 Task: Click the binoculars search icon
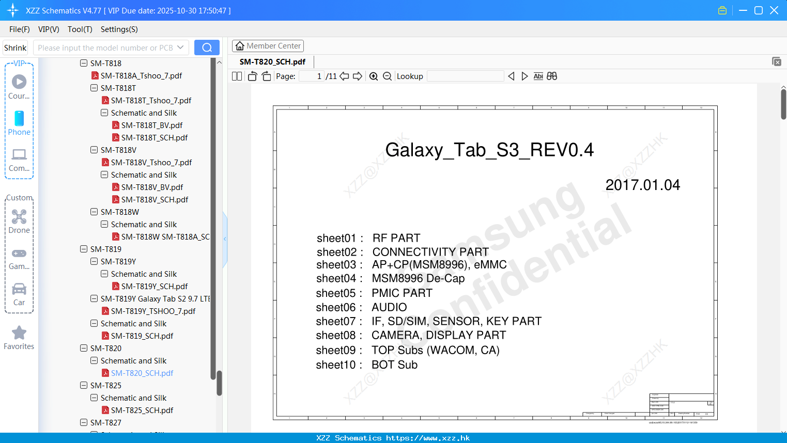click(552, 76)
